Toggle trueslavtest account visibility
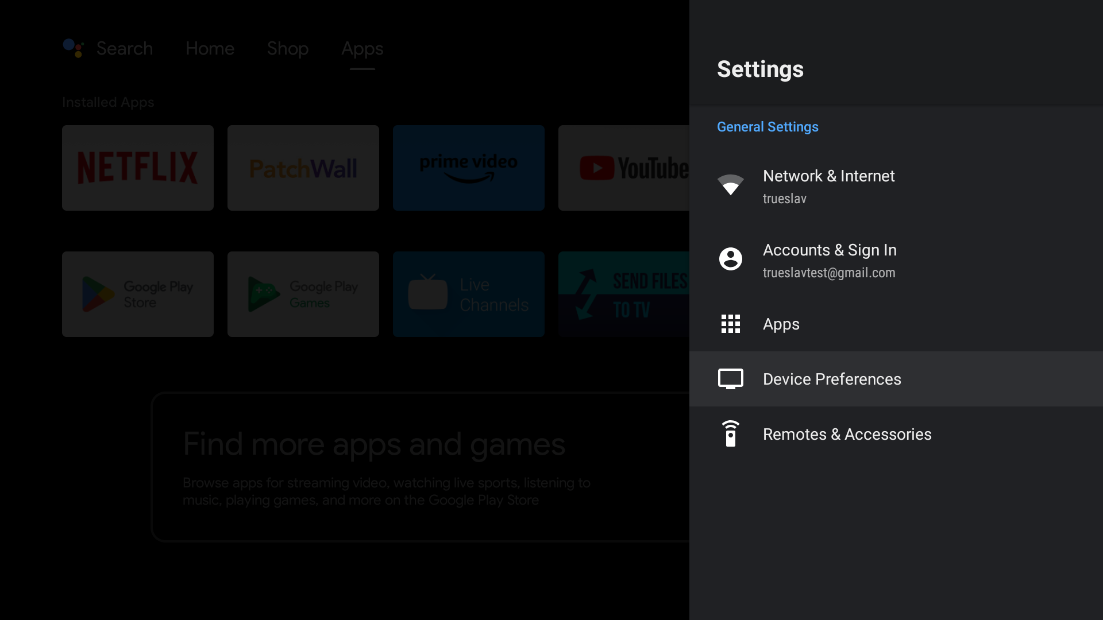Image resolution: width=1103 pixels, height=620 pixels. tap(896, 259)
